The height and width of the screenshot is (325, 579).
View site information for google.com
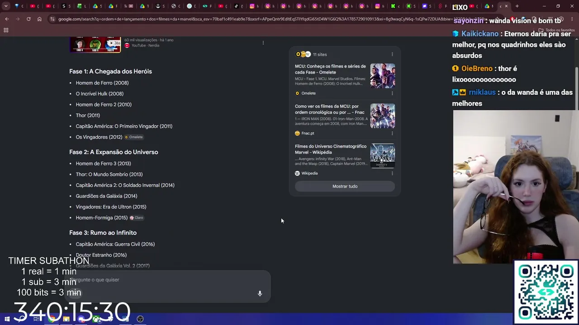52,19
